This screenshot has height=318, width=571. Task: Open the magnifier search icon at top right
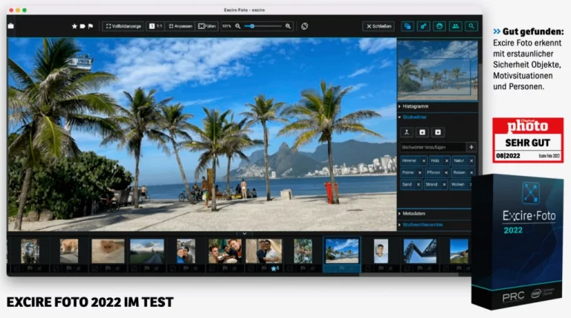point(471,26)
